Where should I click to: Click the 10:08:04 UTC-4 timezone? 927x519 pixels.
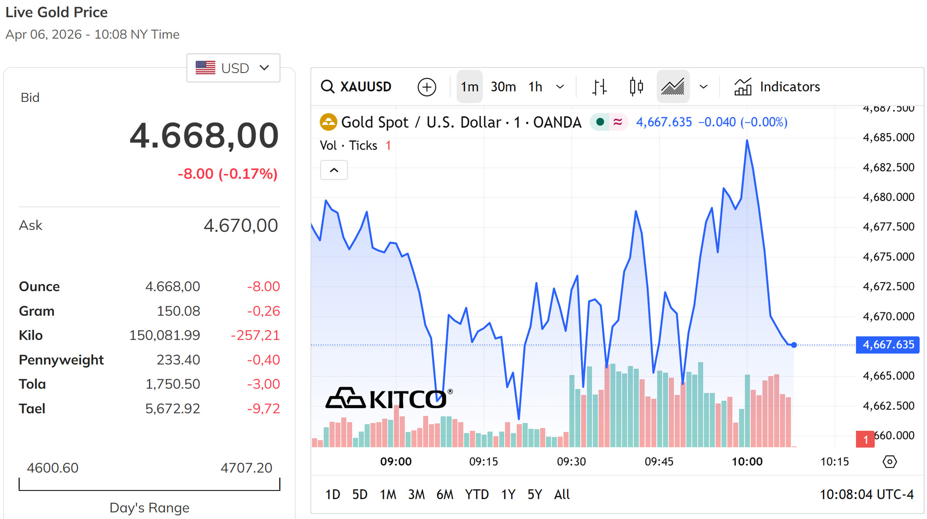point(866,494)
